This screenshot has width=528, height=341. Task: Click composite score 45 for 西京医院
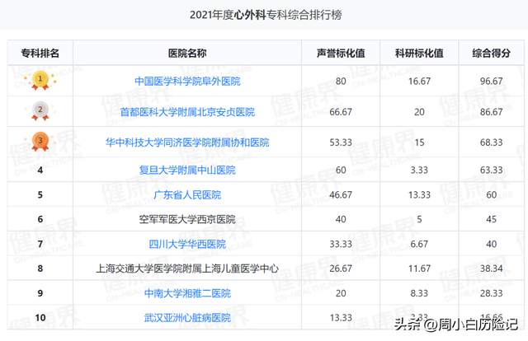492,220
